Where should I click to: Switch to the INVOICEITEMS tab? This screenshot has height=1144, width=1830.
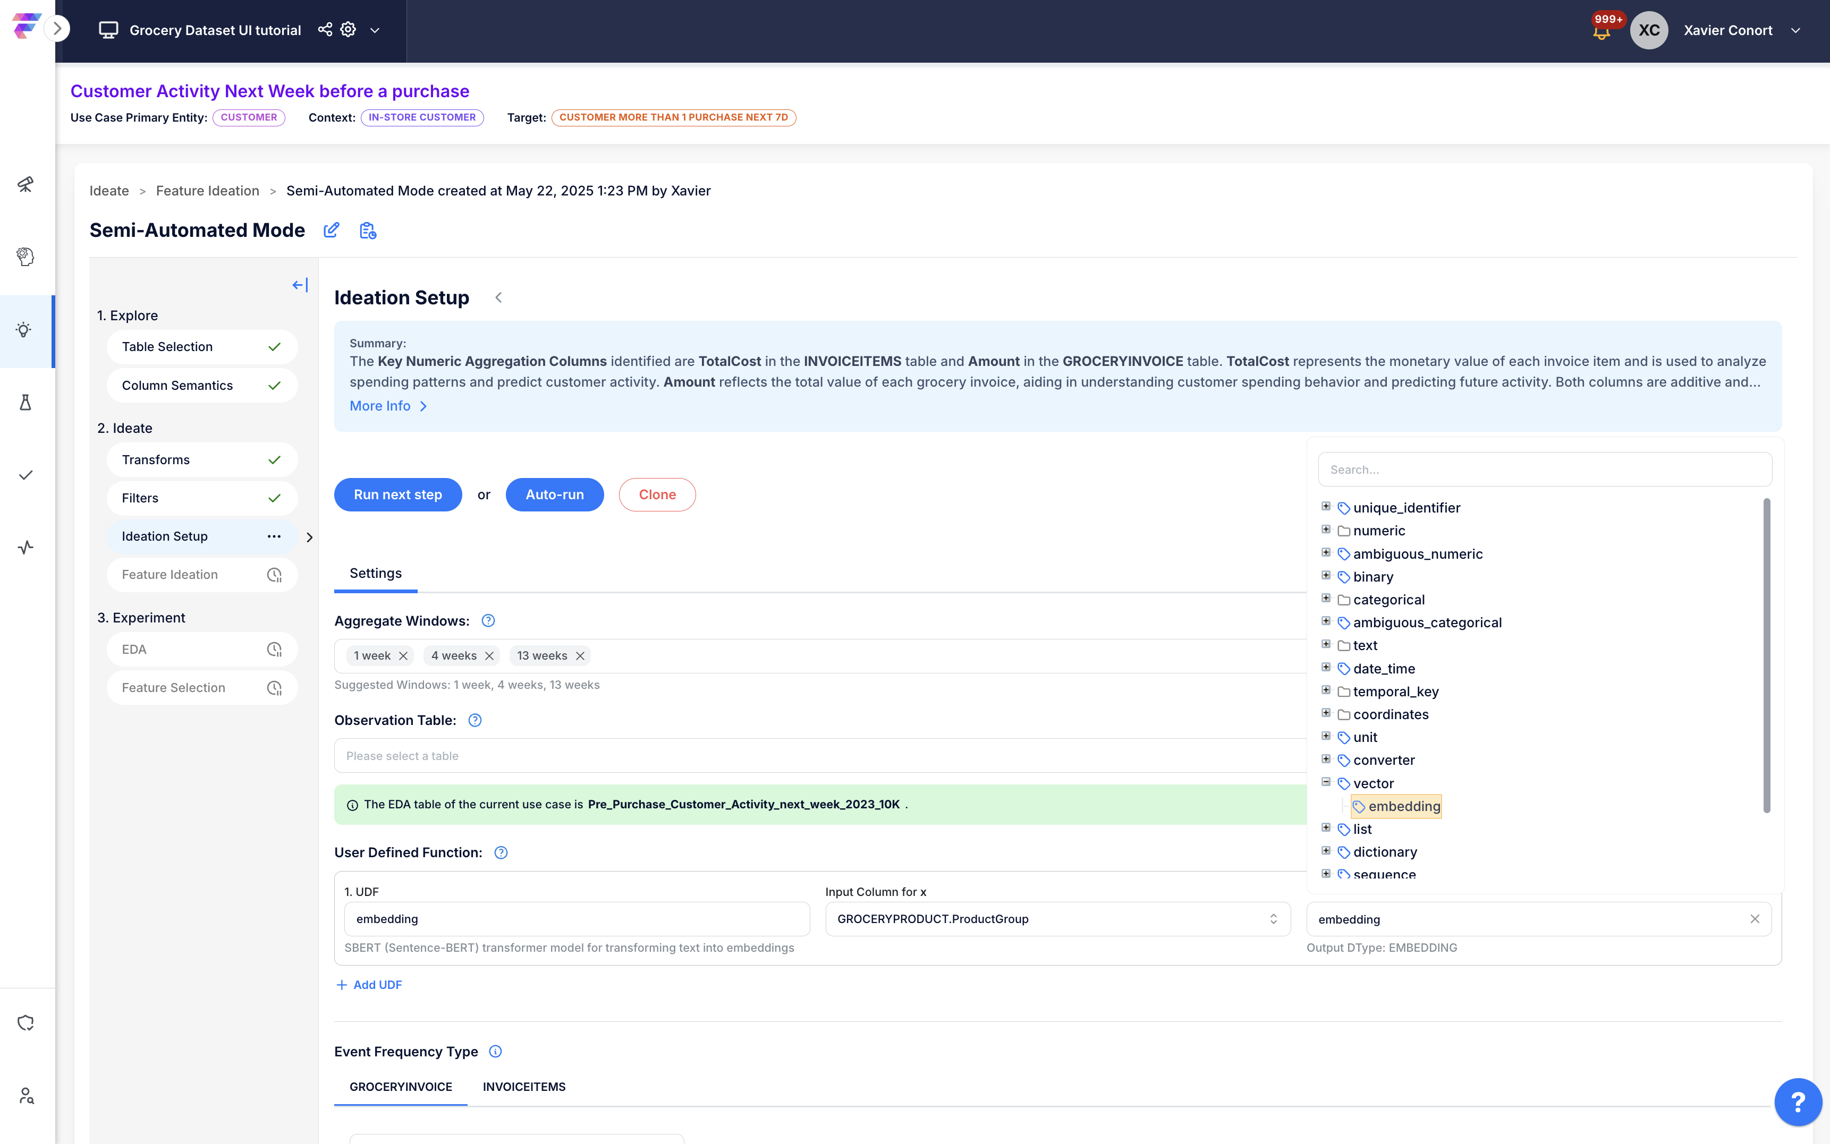click(524, 1087)
